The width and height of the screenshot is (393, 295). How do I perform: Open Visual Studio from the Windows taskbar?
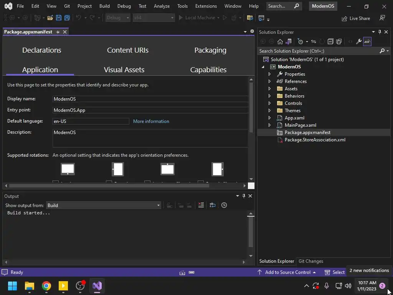pyautogui.click(x=97, y=286)
